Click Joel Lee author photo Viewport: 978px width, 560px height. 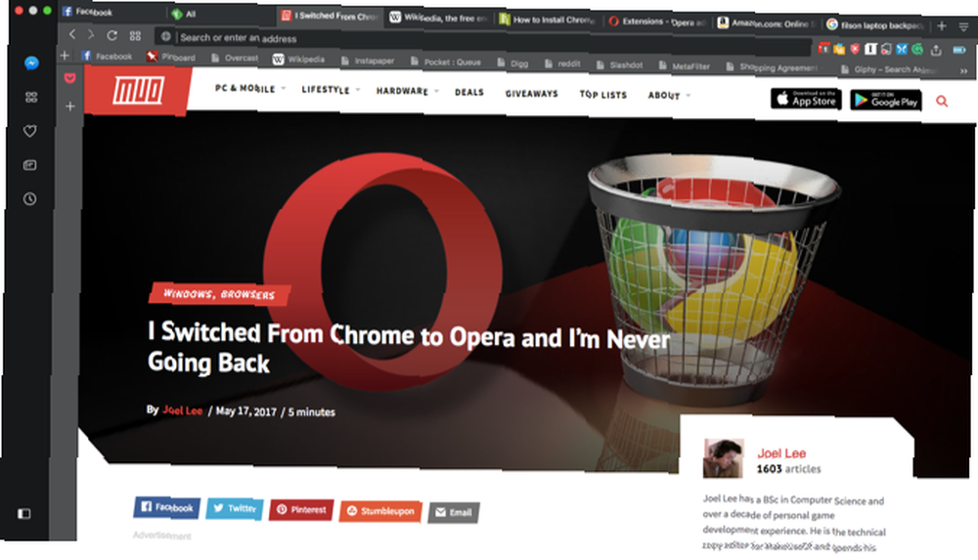point(723,458)
